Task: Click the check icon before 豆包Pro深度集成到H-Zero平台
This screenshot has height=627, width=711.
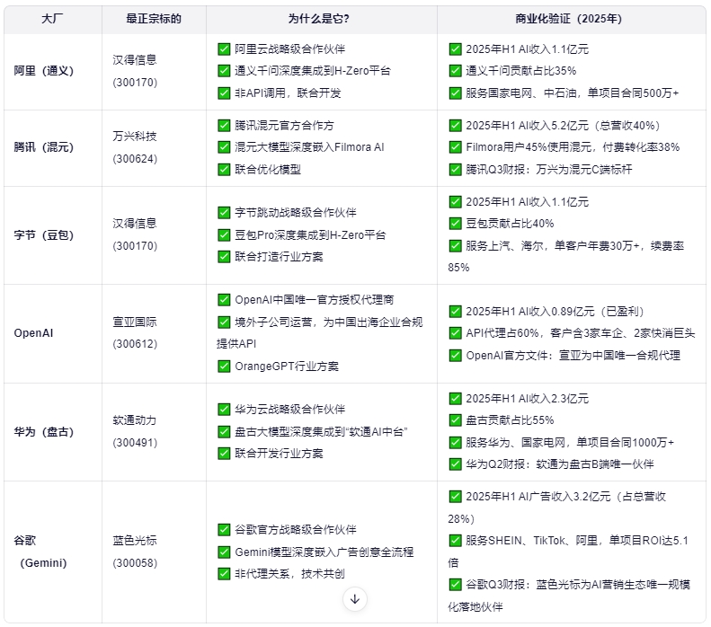Action: coord(224,234)
